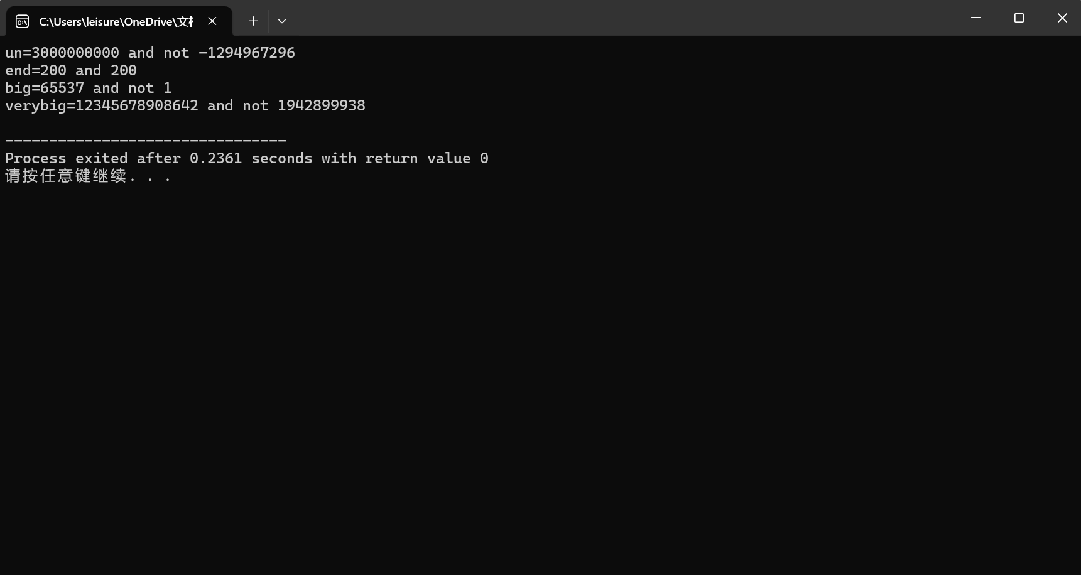Click the Process exited return value text
1081x575 pixels.
246,158
